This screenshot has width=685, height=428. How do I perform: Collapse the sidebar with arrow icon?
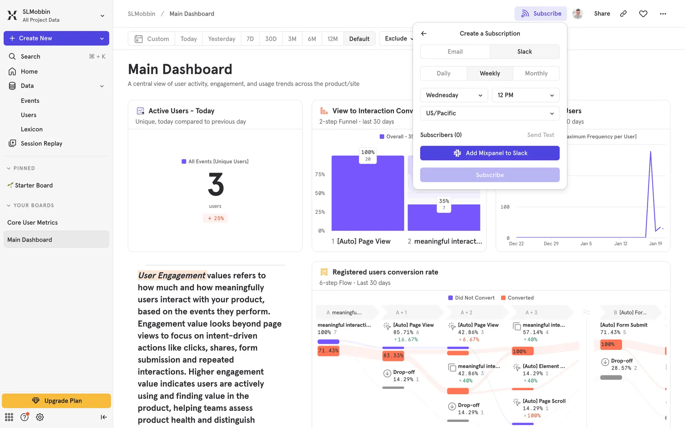(103, 417)
